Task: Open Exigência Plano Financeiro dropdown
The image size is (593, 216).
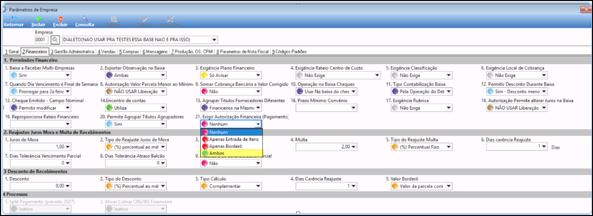Action: (258, 76)
